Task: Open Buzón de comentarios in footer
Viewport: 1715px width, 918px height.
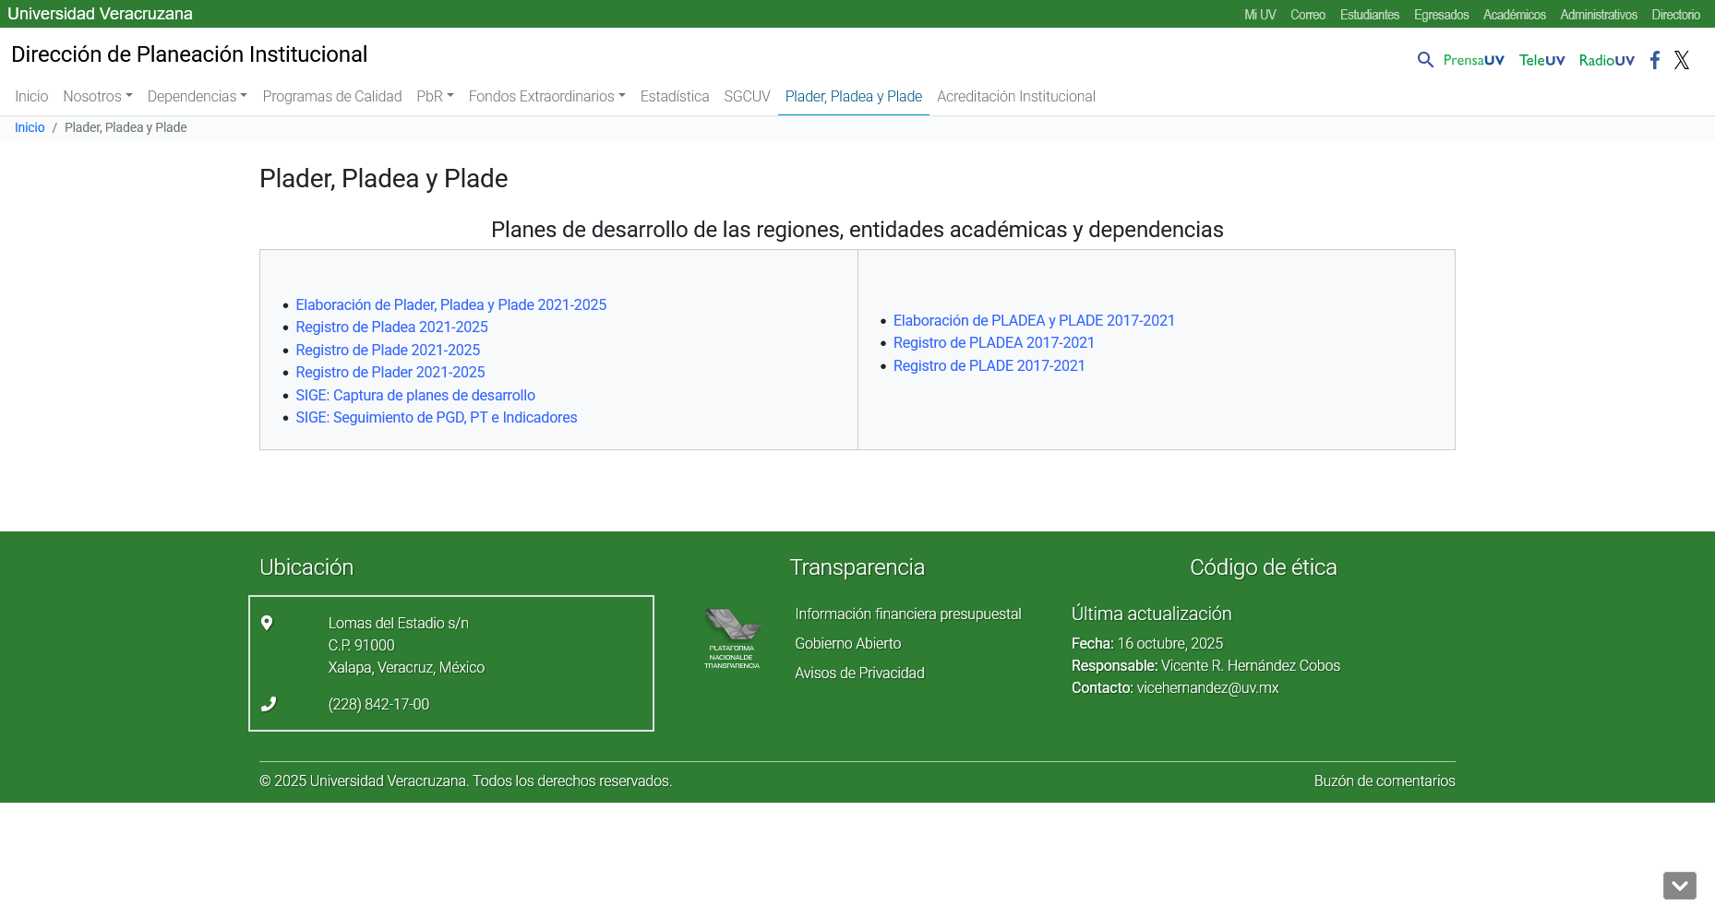Action: pos(1384,781)
